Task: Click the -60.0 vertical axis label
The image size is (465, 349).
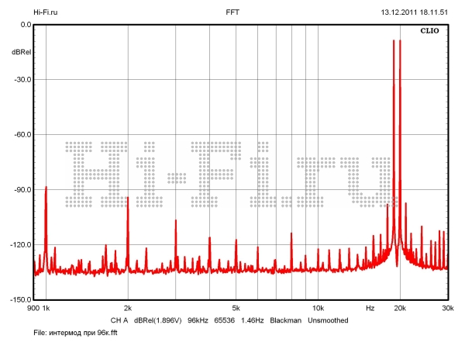Action: [20, 135]
